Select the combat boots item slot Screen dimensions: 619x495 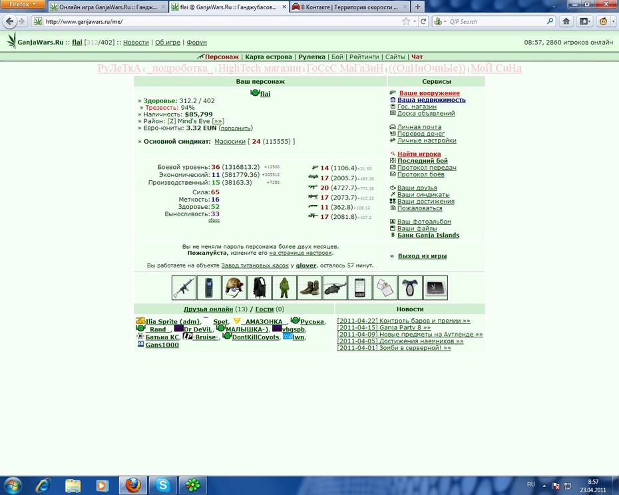pos(309,288)
